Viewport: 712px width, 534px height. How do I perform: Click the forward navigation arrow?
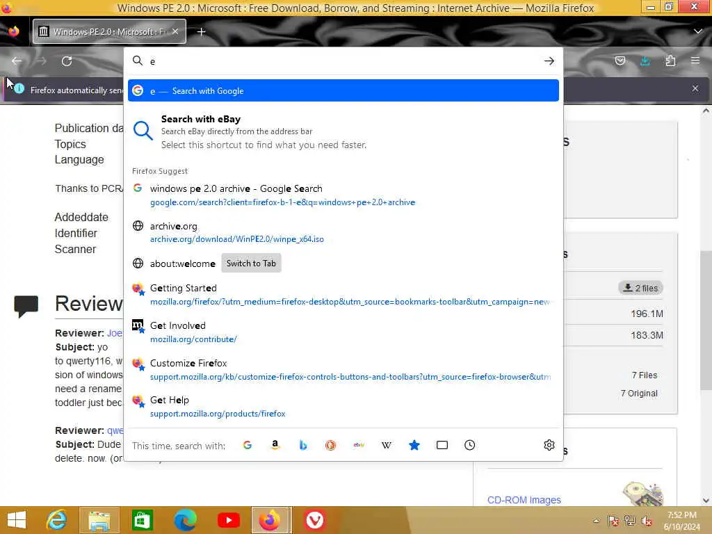(41, 61)
